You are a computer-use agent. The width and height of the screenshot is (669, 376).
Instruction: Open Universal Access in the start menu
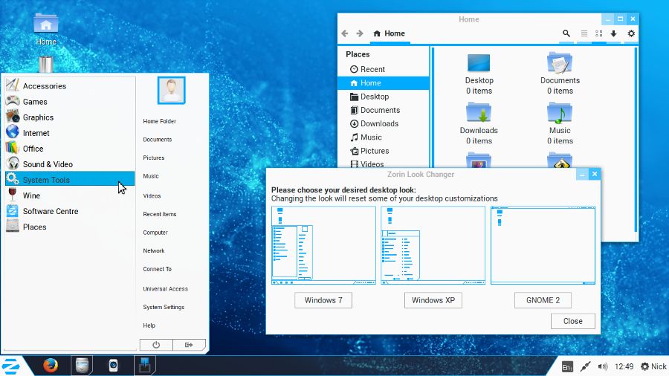165,288
